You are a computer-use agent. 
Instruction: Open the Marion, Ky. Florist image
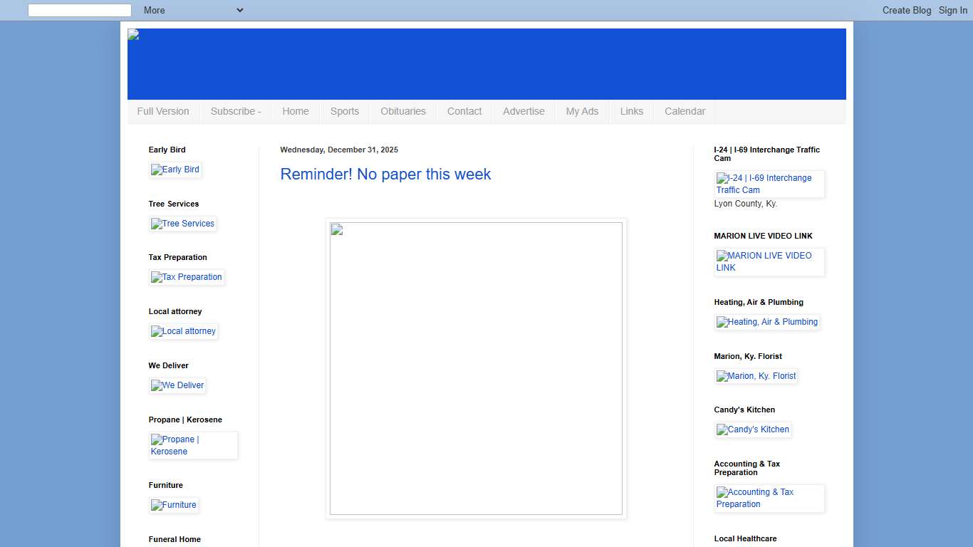[756, 376]
